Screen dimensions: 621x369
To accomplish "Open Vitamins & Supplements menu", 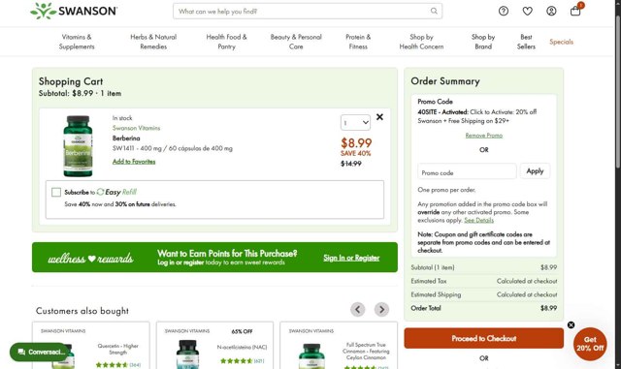I will pyautogui.click(x=77, y=42).
